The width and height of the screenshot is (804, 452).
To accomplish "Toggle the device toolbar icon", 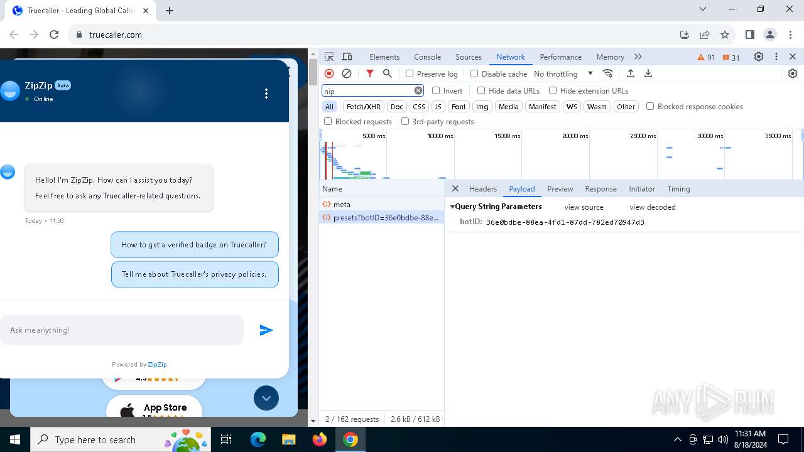I will click(x=347, y=56).
